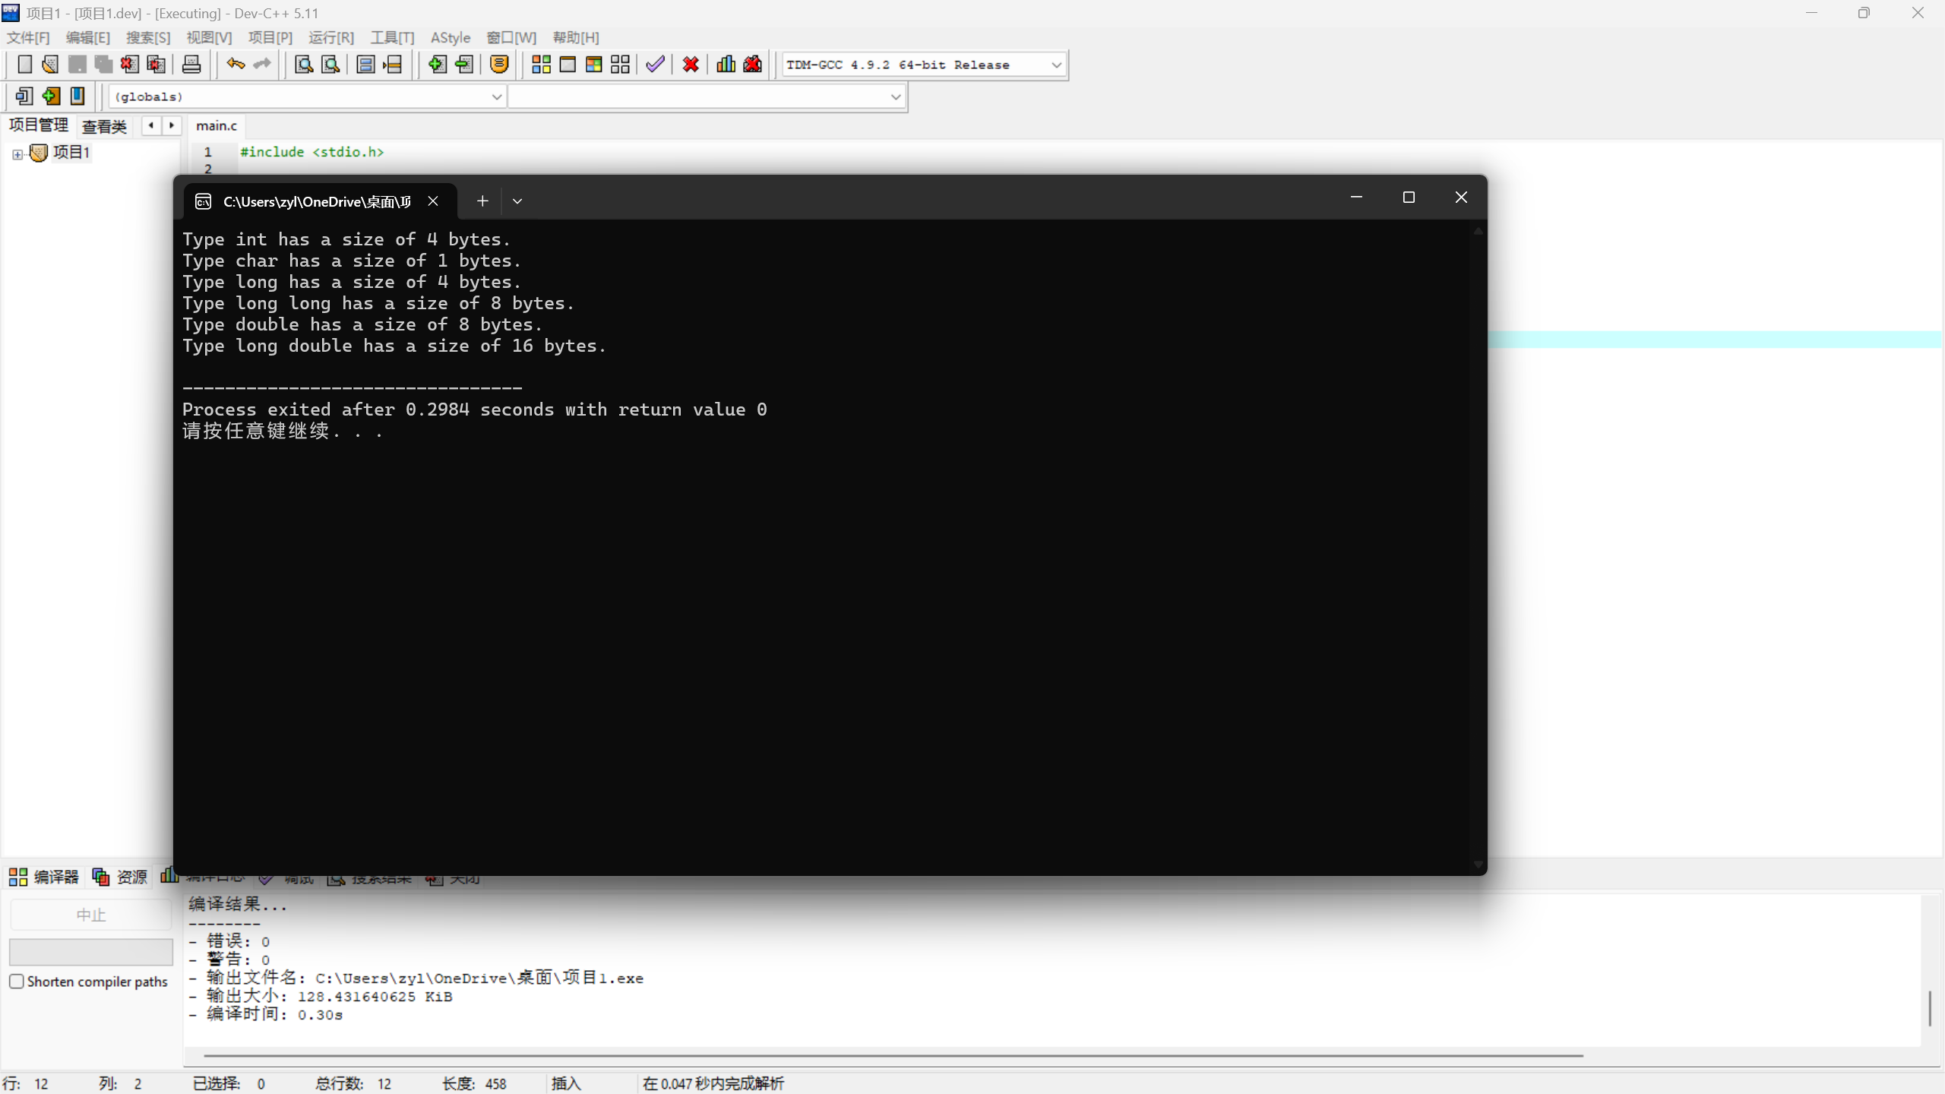1945x1094 pixels.
Task: Open the (globals) scope dropdown
Action: click(x=496, y=96)
